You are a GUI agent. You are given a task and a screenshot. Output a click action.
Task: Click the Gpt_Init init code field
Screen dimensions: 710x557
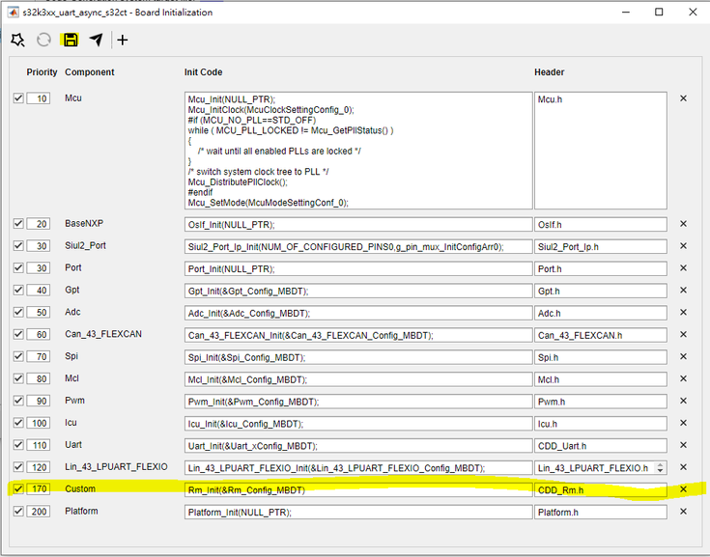point(358,291)
